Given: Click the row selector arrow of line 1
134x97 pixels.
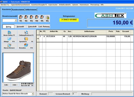Looking at the screenshot, I should pos(38,39).
